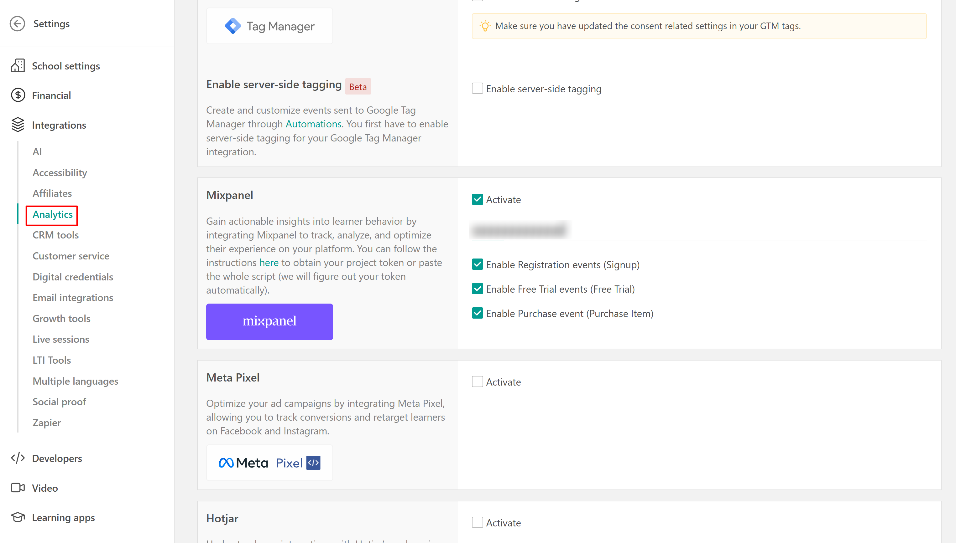
Task: Click the back arrow next to Settings
Action: point(17,23)
